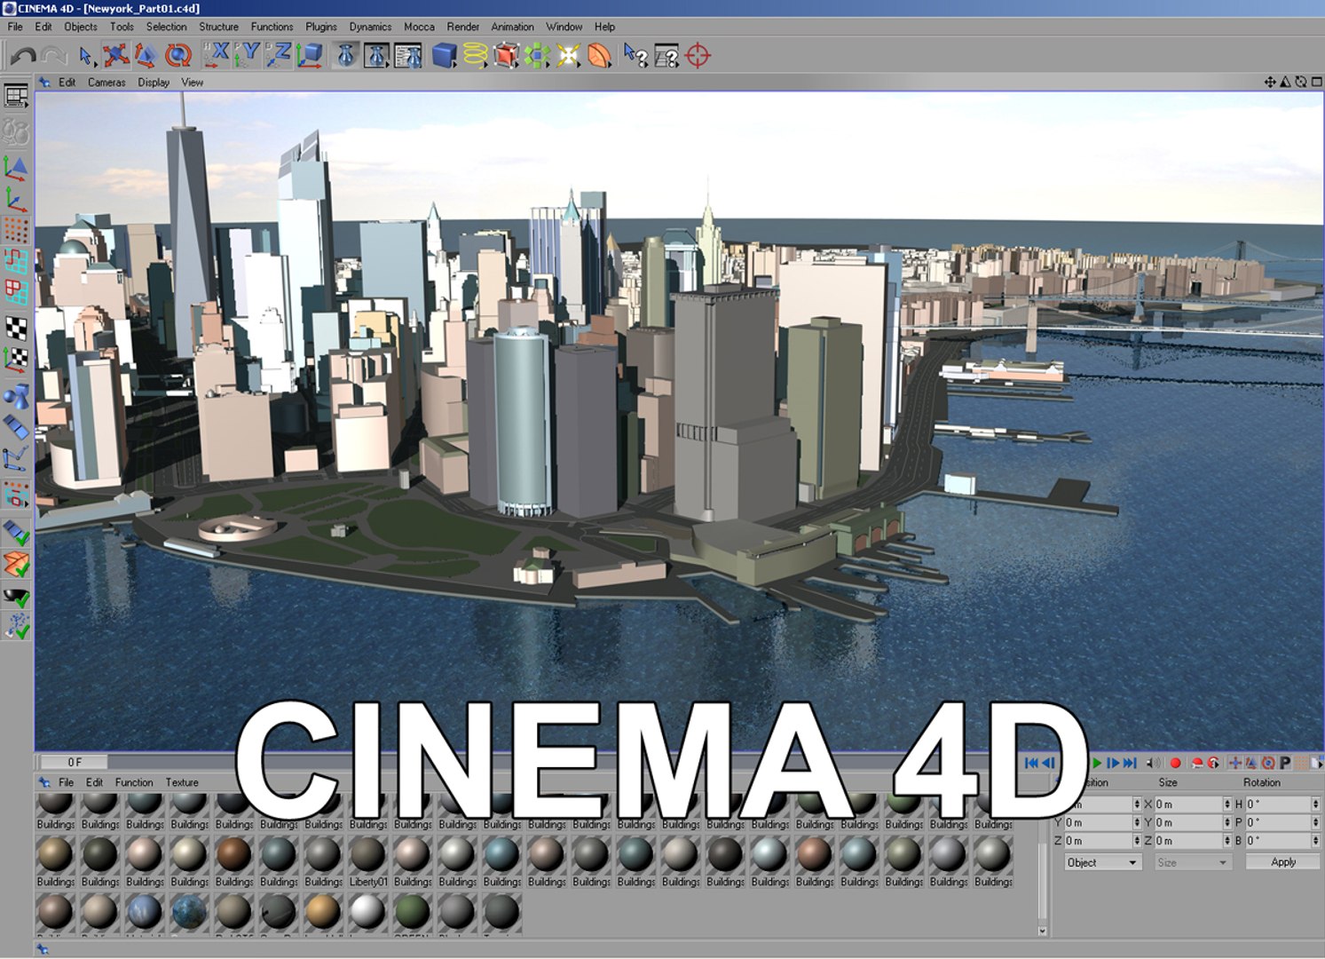Open the material manager Function menu
This screenshot has height=959, width=1325.
tap(134, 782)
